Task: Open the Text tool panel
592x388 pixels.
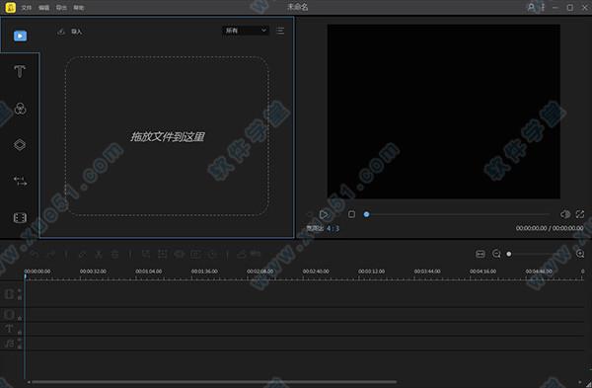Action: pyautogui.click(x=20, y=71)
